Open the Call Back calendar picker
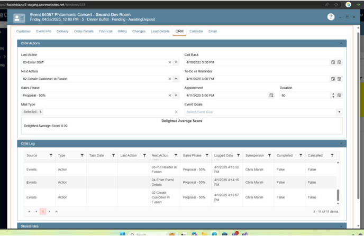 pos(333,62)
